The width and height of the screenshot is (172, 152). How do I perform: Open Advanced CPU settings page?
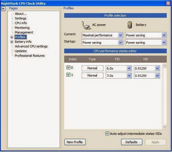pyautogui.click(x=31, y=46)
